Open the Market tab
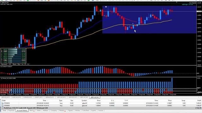Image resolution: width=202 pixels, height=113 pixels. click(x=62, y=110)
